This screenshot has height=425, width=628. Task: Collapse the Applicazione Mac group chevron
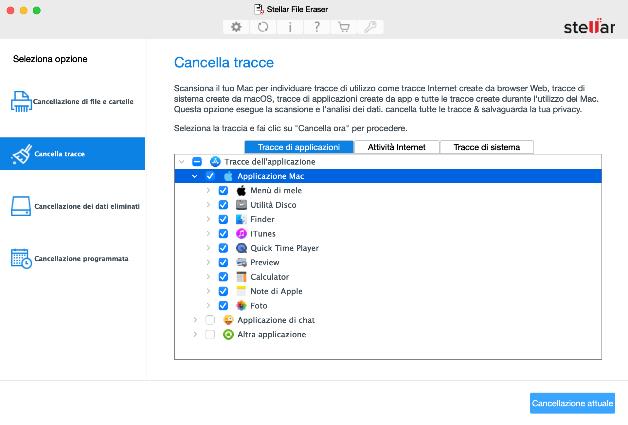[195, 176]
